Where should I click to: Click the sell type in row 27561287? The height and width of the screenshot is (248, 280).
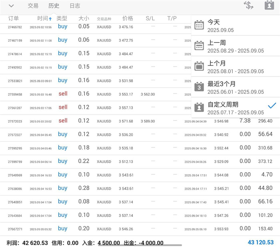tap(63, 107)
